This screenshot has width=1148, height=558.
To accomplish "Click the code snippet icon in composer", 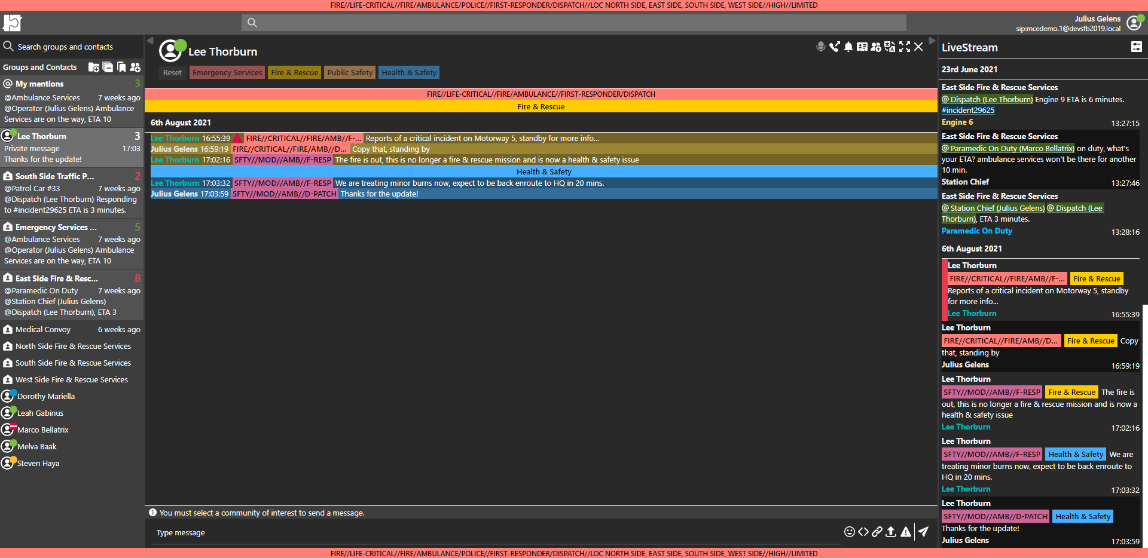I will coord(863,532).
